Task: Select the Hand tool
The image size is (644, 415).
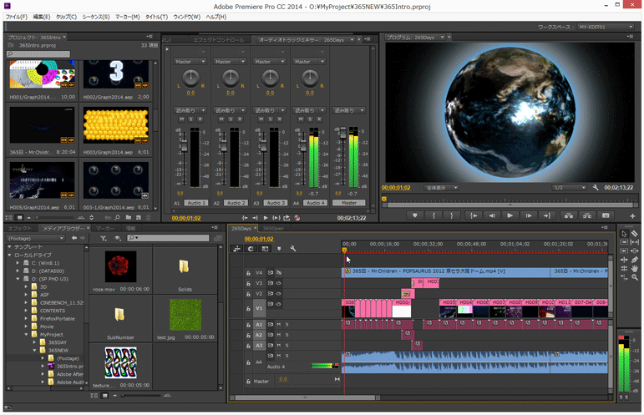Action: [635, 269]
